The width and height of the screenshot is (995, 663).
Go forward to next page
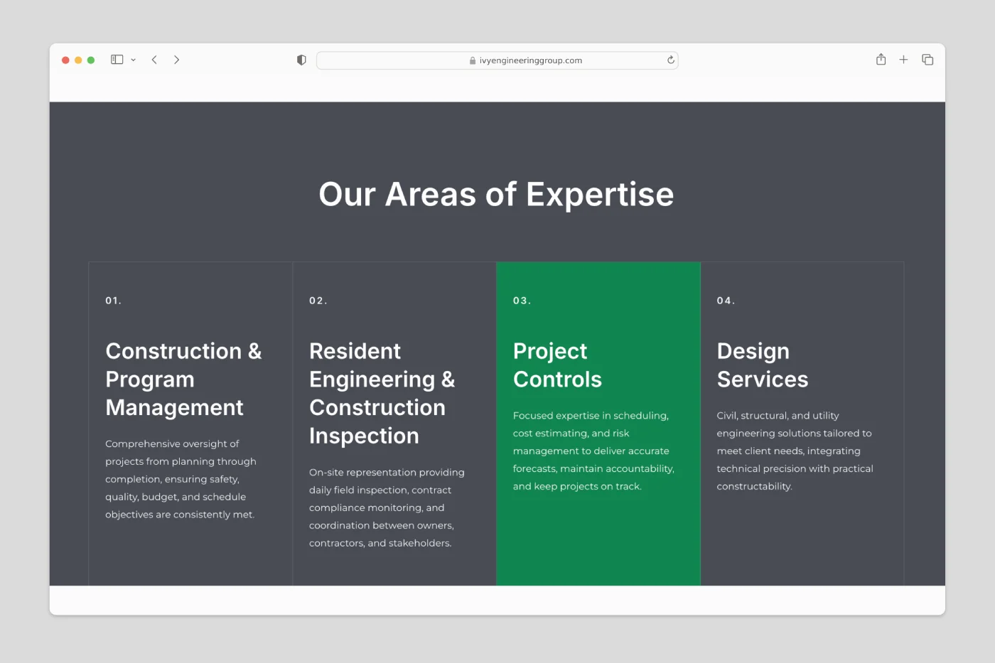[176, 60]
